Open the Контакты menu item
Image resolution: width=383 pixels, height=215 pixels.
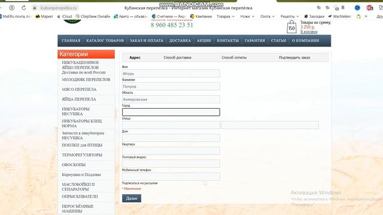click(227, 41)
